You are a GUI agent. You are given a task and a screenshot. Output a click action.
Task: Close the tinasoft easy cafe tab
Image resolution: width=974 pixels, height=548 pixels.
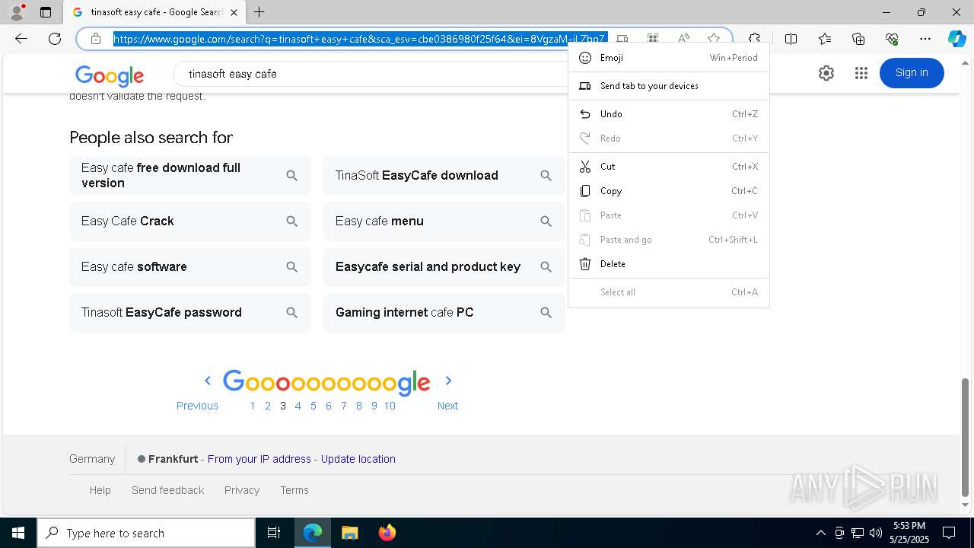(234, 12)
